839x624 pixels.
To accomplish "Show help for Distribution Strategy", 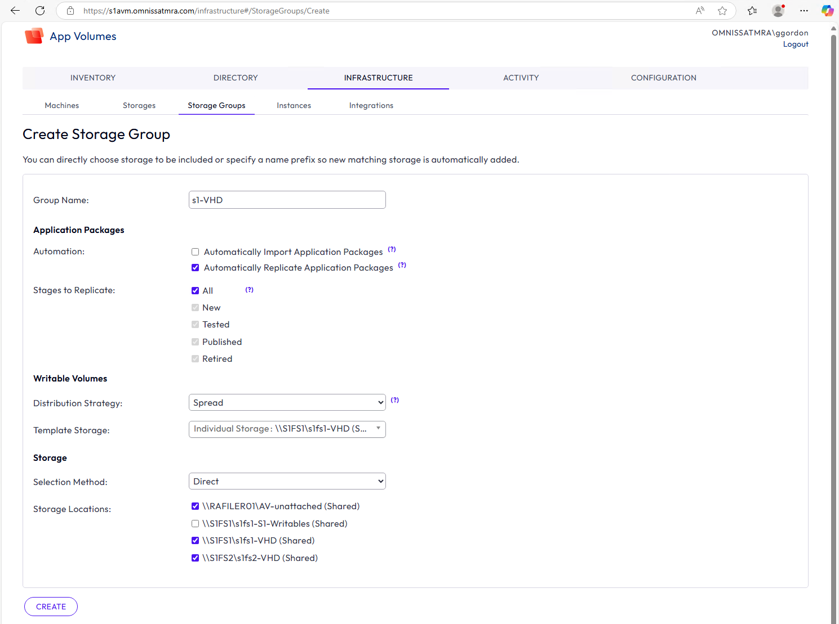I will [x=395, y=400].
